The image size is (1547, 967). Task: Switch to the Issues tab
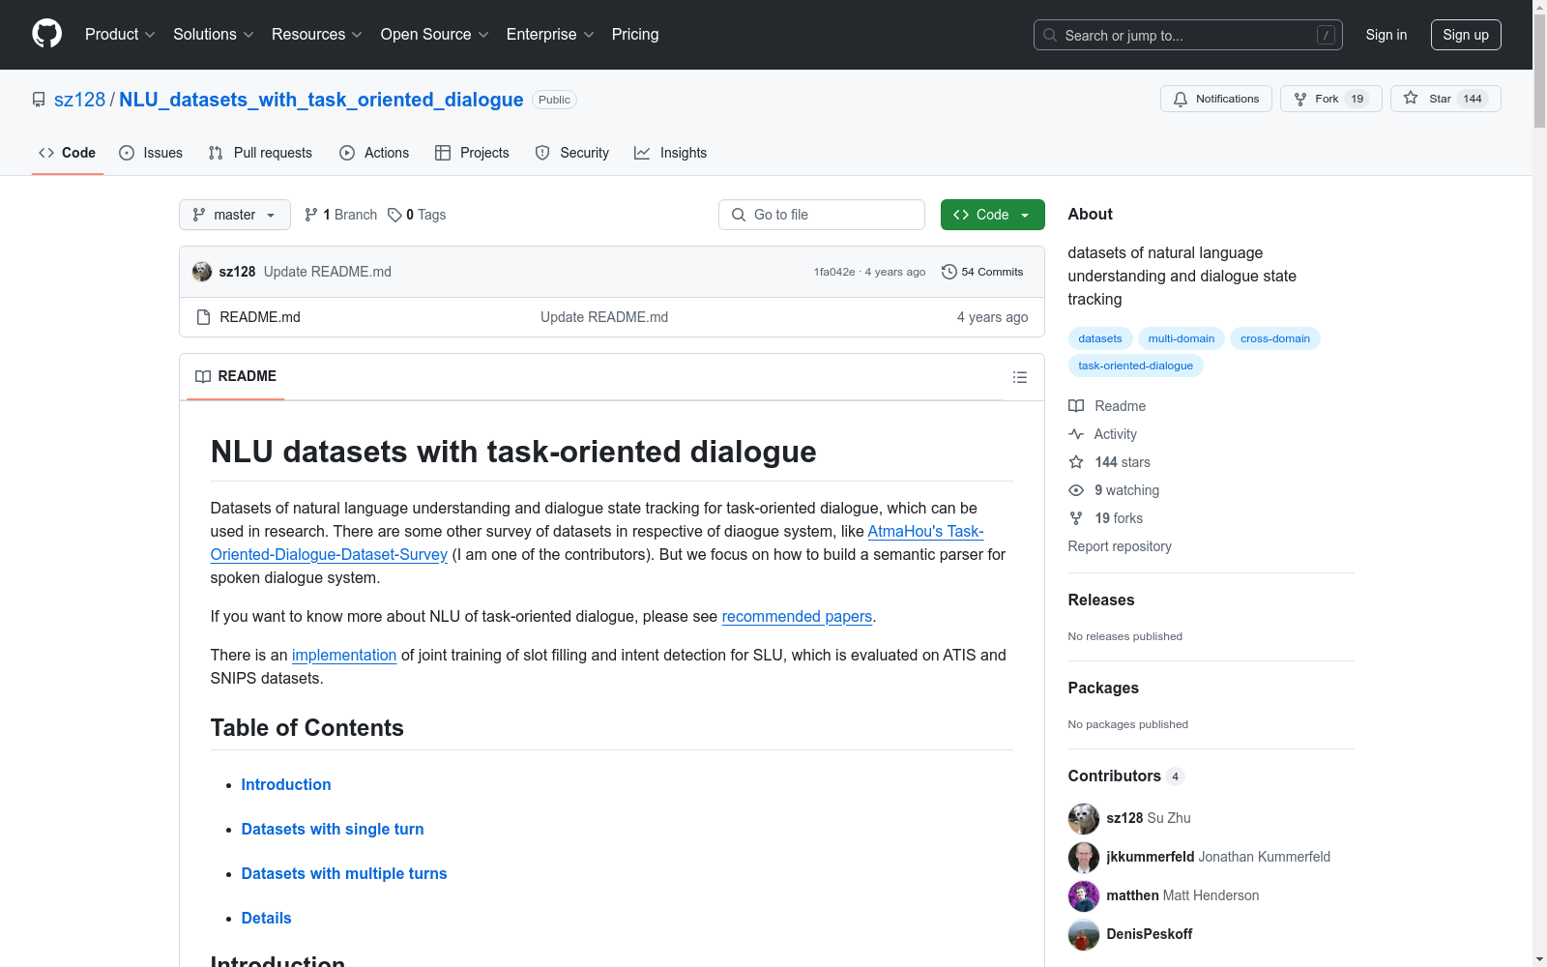point(151,153)
